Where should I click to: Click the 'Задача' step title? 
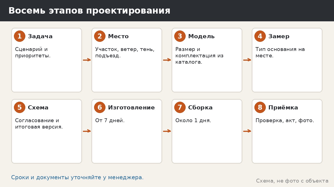point(40,37)
